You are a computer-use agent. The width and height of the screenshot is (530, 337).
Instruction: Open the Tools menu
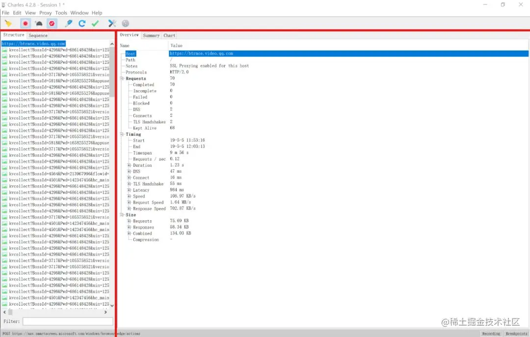[61, 13]
